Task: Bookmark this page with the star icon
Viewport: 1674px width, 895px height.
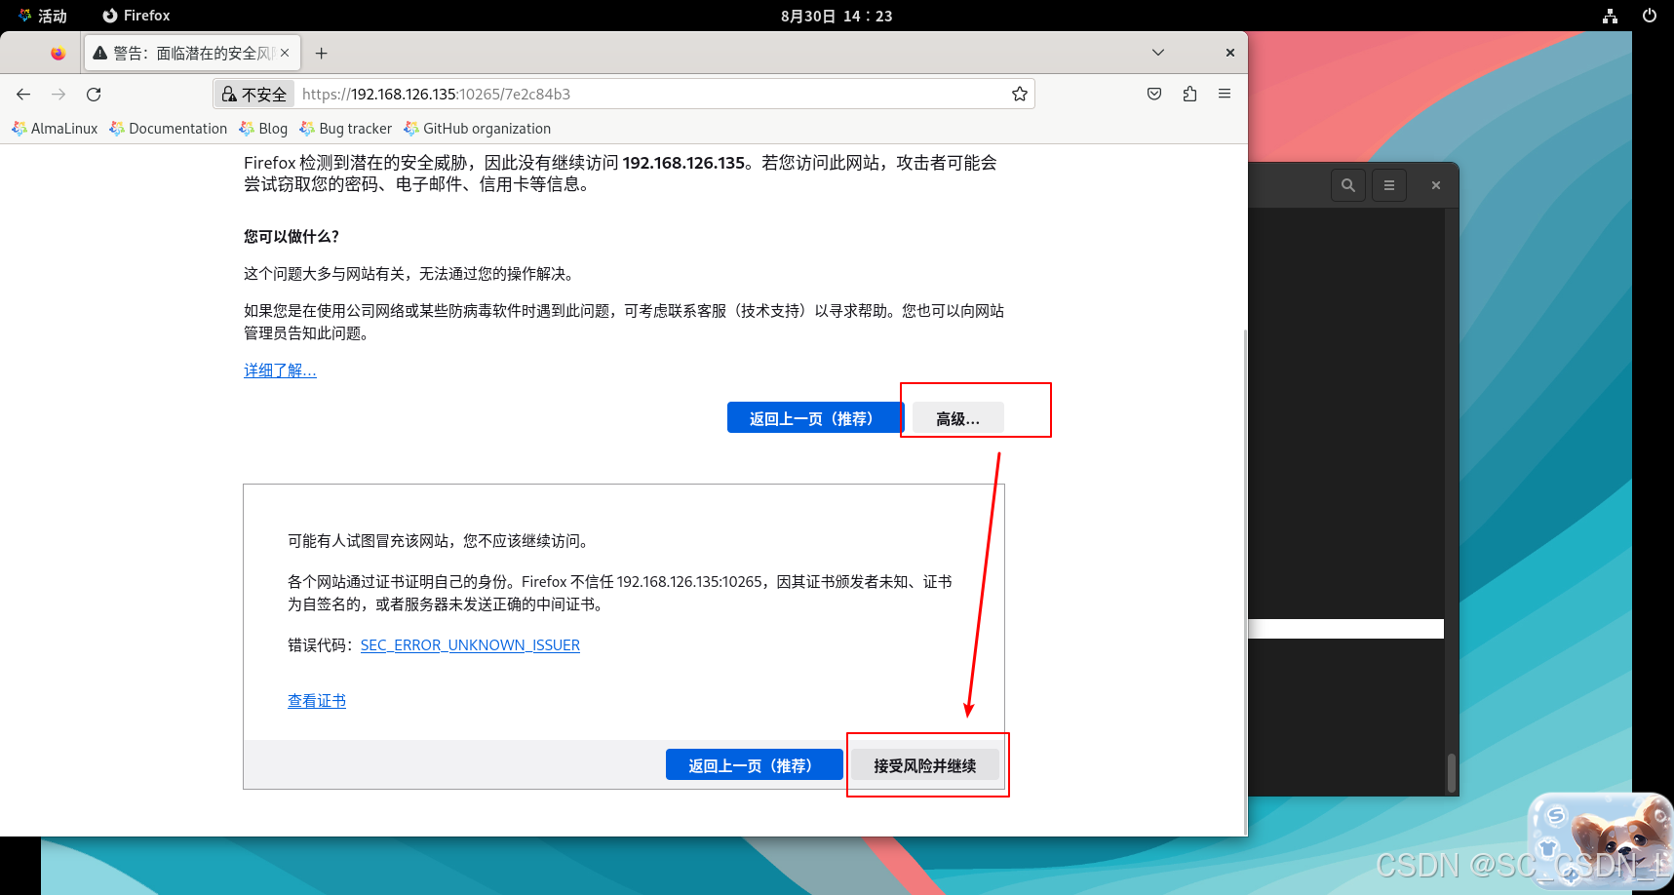Action: click(x=1020, y=95)
